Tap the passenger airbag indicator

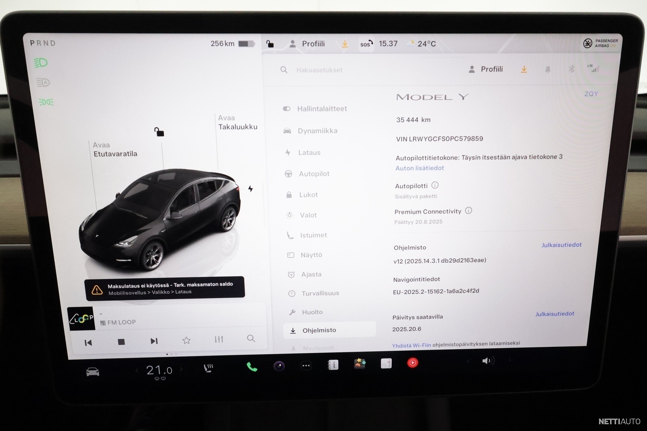coord(600,43)
